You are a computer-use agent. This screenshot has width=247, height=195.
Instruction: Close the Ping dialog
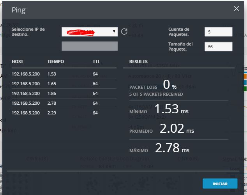236,9
